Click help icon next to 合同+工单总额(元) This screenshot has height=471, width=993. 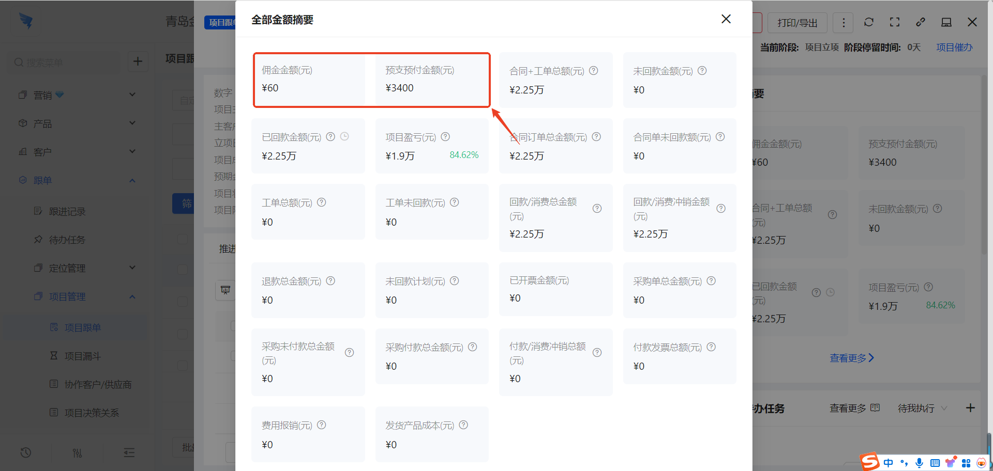pyautogui.click(x=594, y=71)
